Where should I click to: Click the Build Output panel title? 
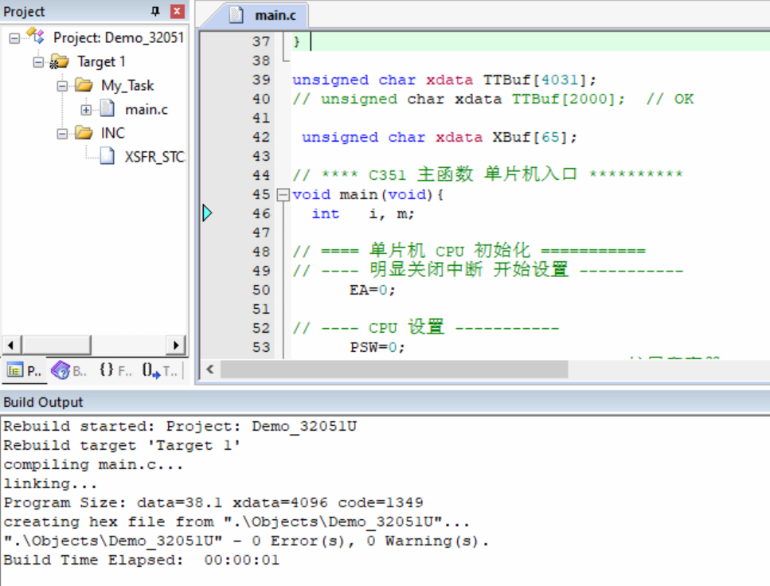coord(43,402)
